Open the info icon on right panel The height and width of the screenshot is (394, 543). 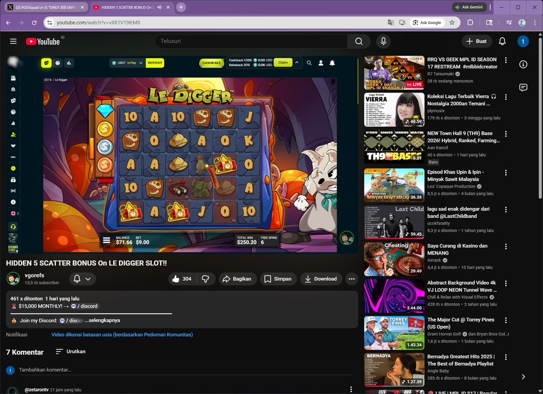click(523, 64)
